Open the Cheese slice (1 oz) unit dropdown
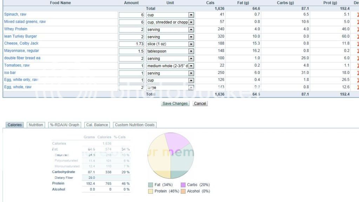The width and height of the screenshot is (359, 202). (x=191, y=44)
